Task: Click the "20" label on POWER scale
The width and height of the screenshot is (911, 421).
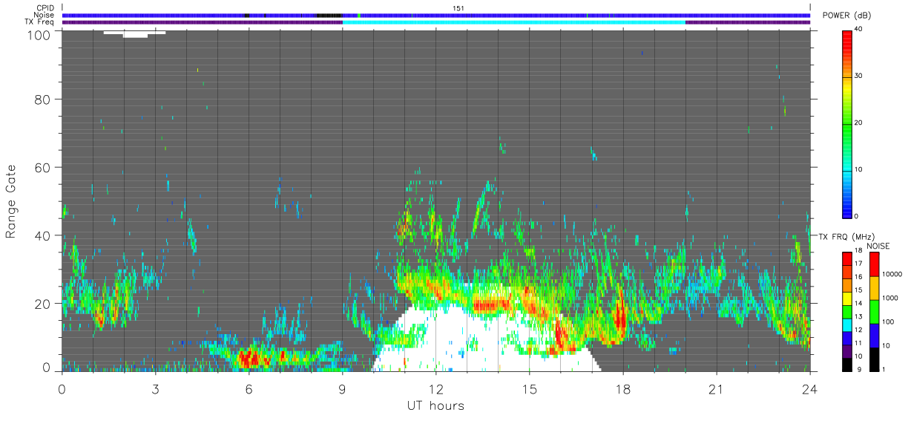Action: (x=860, y=123)
